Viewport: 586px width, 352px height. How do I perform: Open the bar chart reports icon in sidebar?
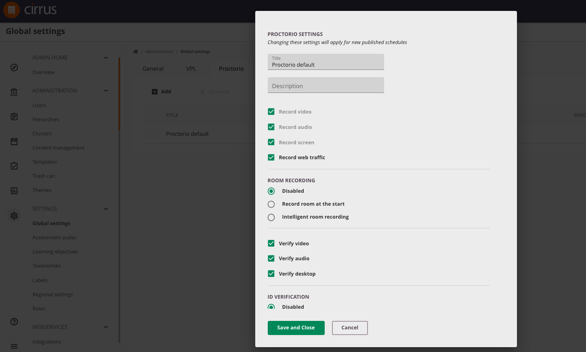click(x=14, y=191)
